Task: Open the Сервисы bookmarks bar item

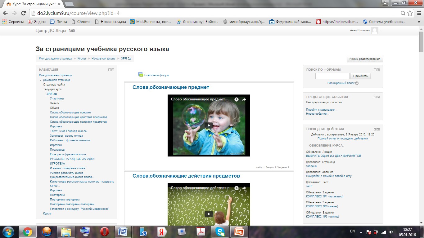Action: point(13,22)
